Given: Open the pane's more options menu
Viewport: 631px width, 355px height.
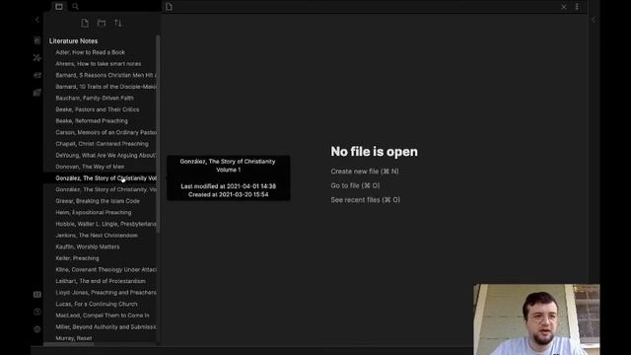Looking at the screenshot, I should pos(577,7).
